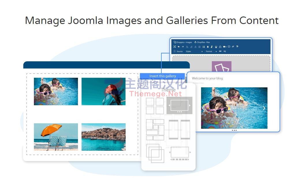Screen dimensions: 291x186
Task: Click the redo arrow in editor toolbar
Action: click(x=183, y=47)
